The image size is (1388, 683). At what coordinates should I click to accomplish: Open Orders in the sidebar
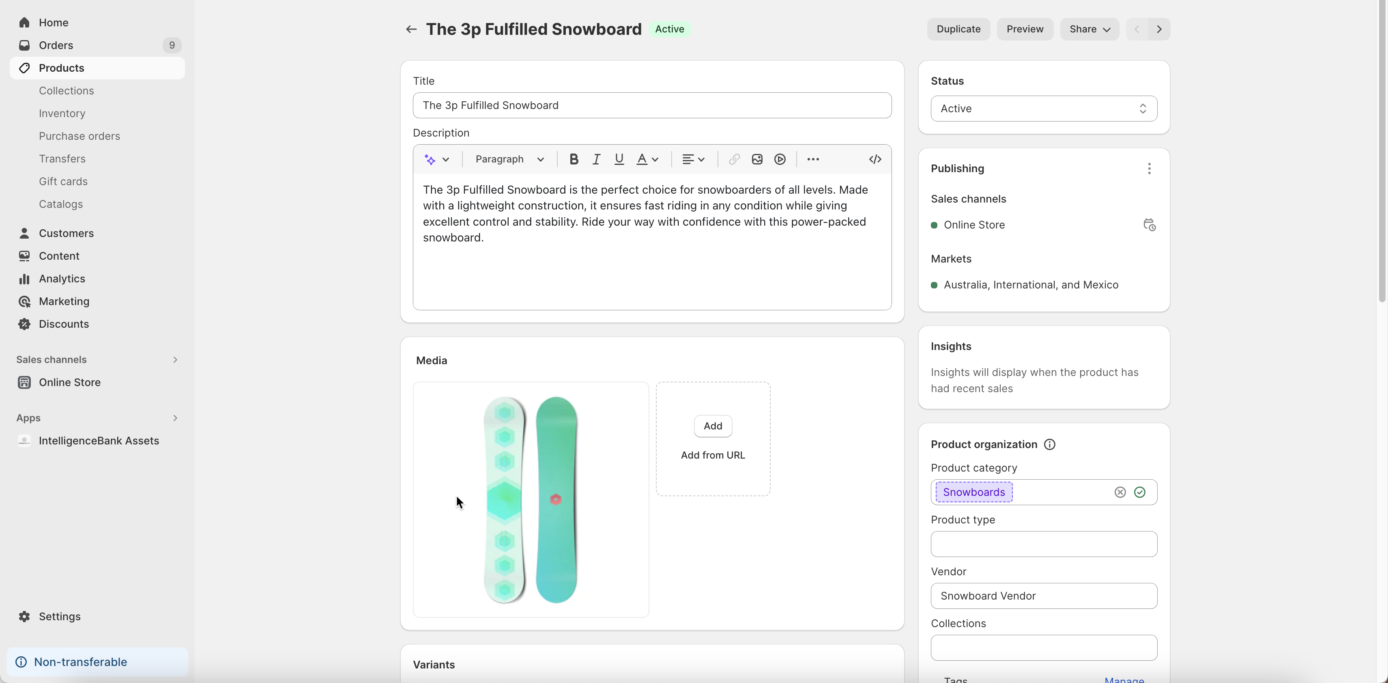tap(97, 45)
